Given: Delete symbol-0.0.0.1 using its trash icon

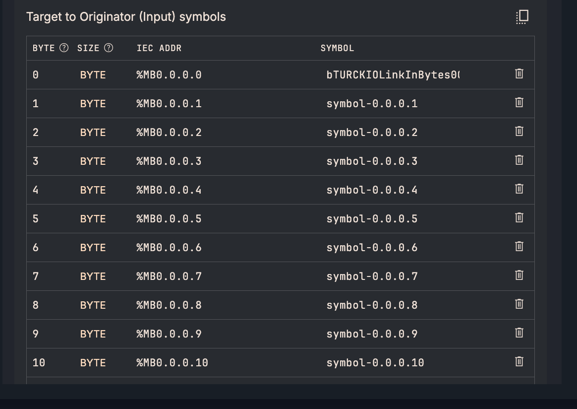Looking at the screenshot, I should [x=519, y=103].
